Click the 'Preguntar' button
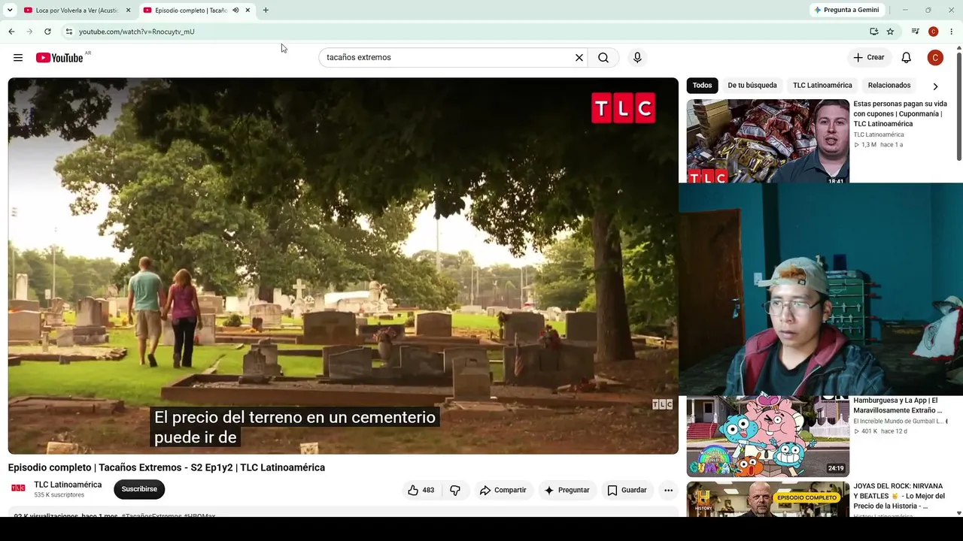 [567, 490]
